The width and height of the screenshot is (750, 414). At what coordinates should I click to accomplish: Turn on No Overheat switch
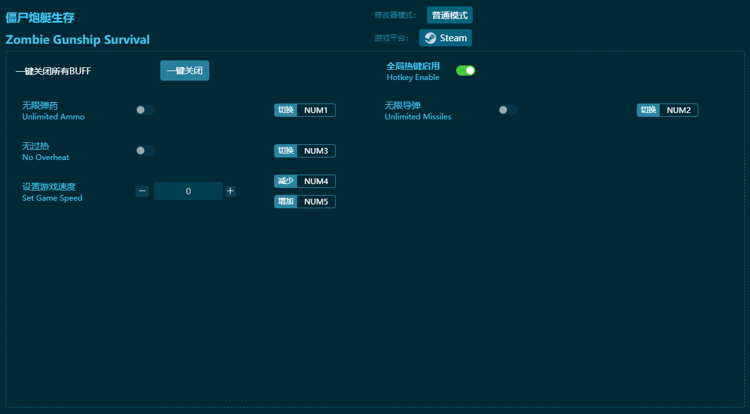tap(144, 150)
